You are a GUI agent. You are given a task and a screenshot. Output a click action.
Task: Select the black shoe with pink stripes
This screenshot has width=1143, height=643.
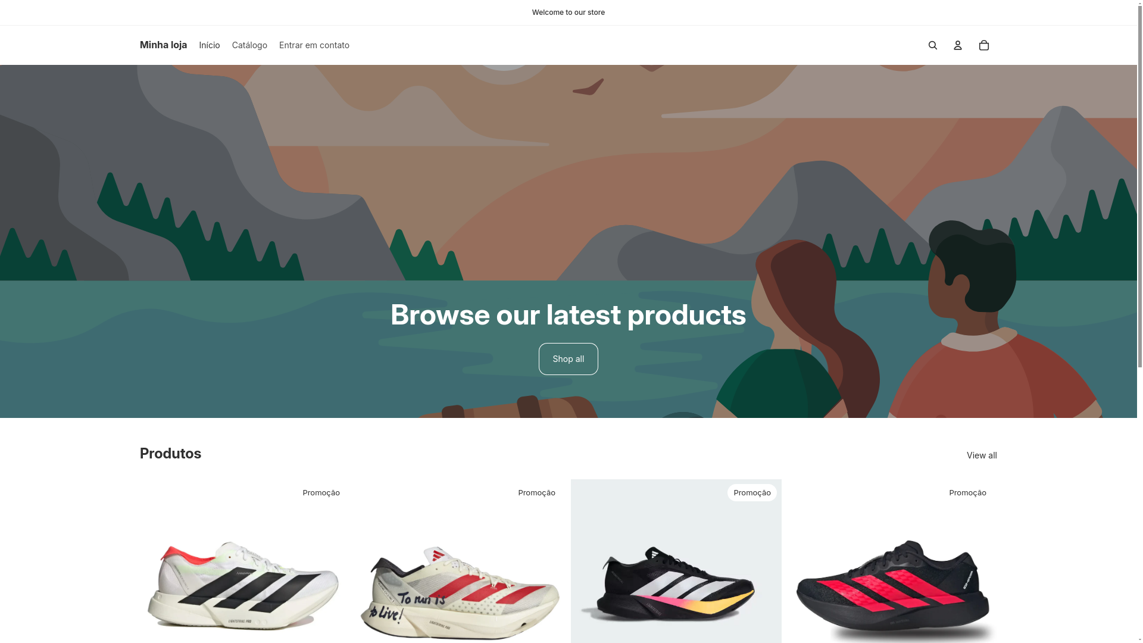point(893,589)
